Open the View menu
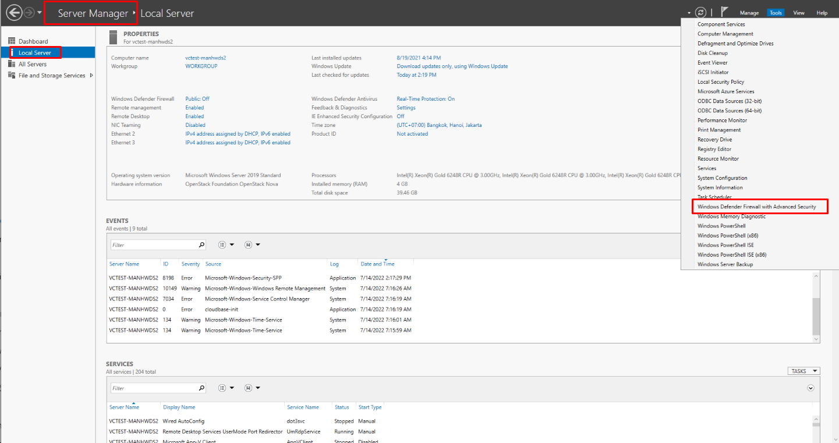 click(799, 13)
